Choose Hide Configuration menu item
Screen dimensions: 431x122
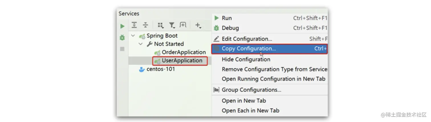246,59
